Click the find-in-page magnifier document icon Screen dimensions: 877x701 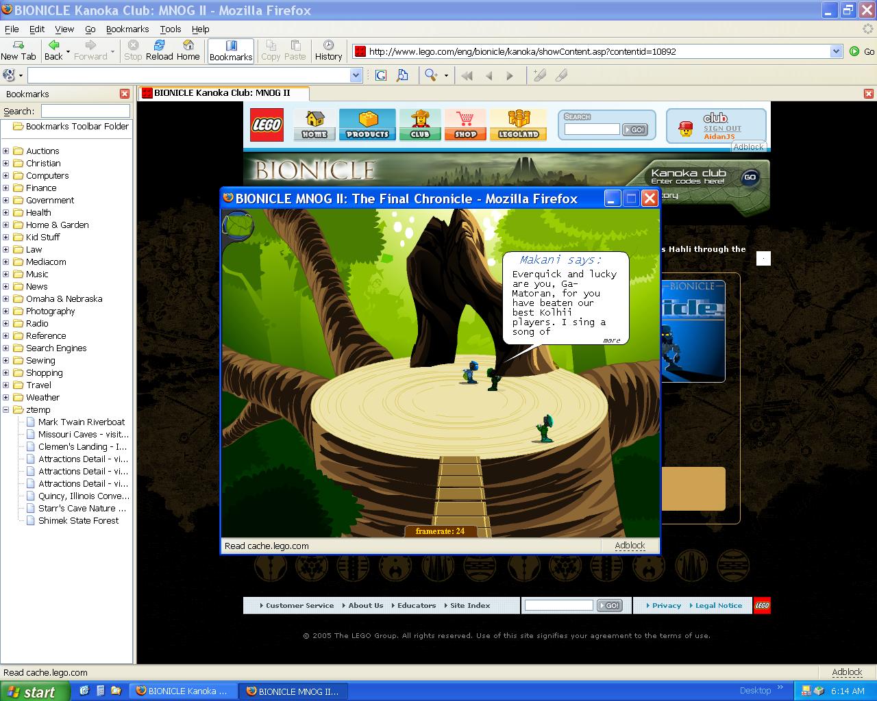point(402,75)
